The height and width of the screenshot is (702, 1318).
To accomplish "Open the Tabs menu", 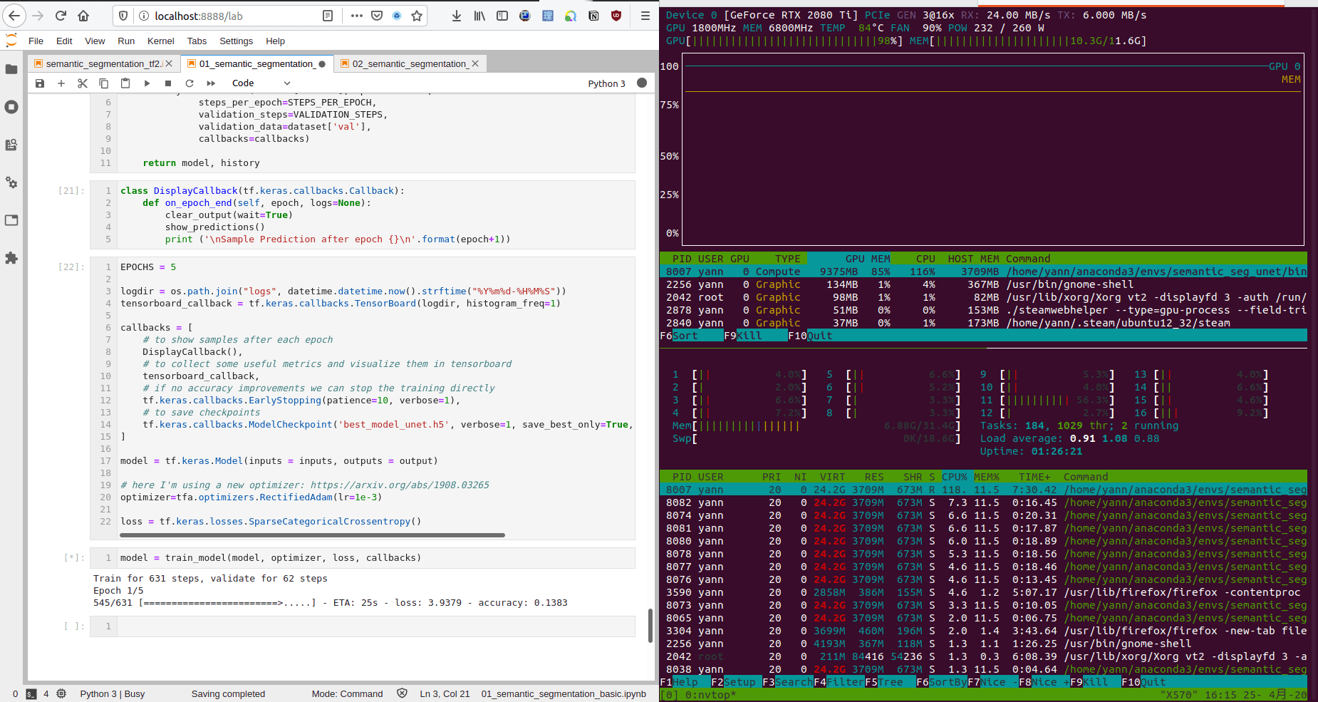I will point(197,41).
